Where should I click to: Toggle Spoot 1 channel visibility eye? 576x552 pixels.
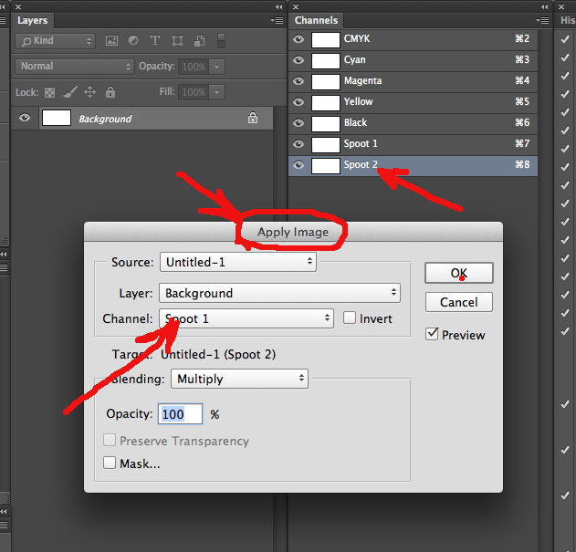[x=298, y=144]
